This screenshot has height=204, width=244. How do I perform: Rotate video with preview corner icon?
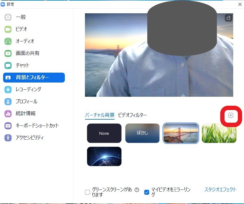[x=229, y=18]
